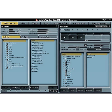Click Generate effects button

pos(34,88)
